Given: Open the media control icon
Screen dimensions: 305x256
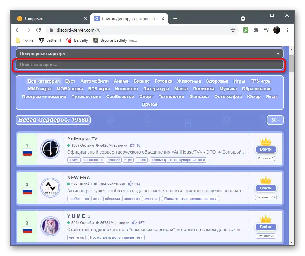Looking at the screenshot, I should click(x=266, y=30).
